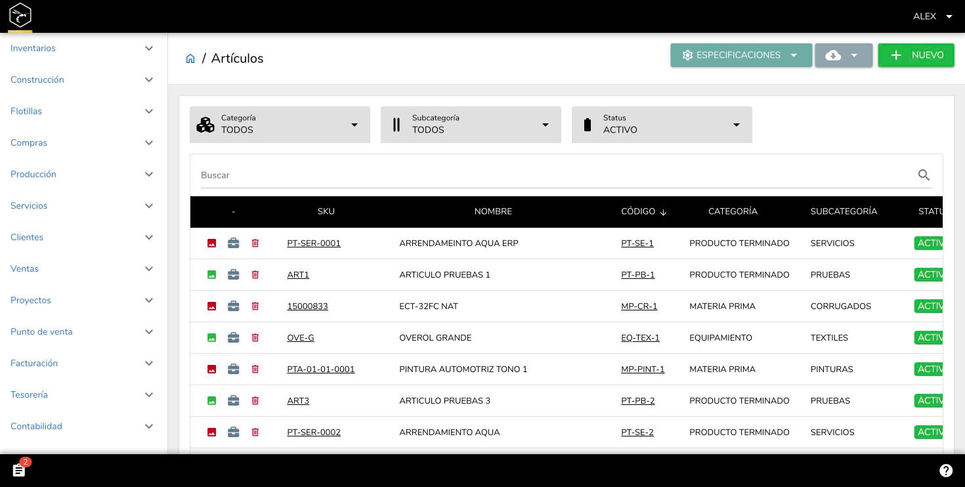Delete article ART3 with trash icon
This screenshot has height=487, width=965.
[255, 401]
